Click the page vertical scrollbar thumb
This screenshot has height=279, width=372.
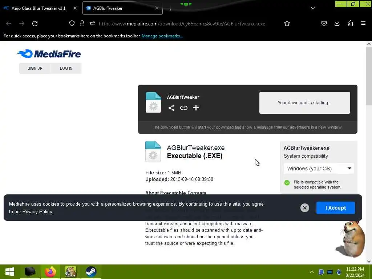pyautogui.click(x=369, y=76)
